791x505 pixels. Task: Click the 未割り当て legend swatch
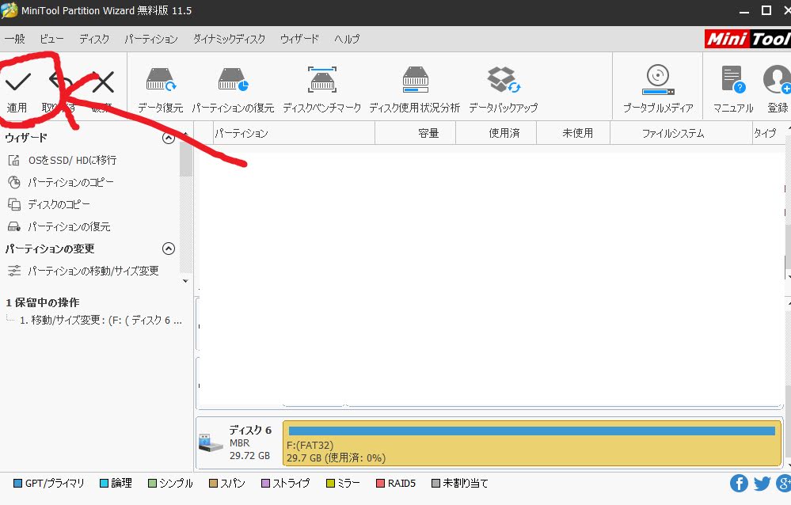coord(435,484)
